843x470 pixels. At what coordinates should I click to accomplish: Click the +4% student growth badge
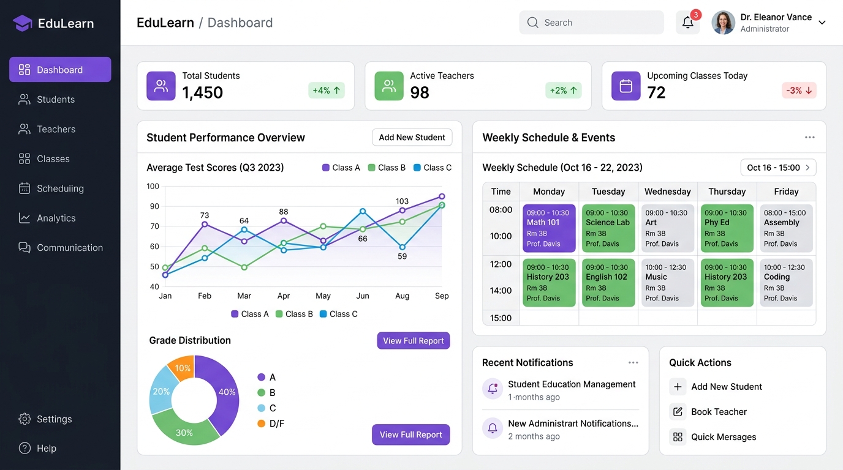pos(326,91)
